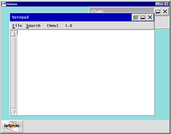
Task: Minimize the outer Inferno host window
Action: (x=157, y=4)
